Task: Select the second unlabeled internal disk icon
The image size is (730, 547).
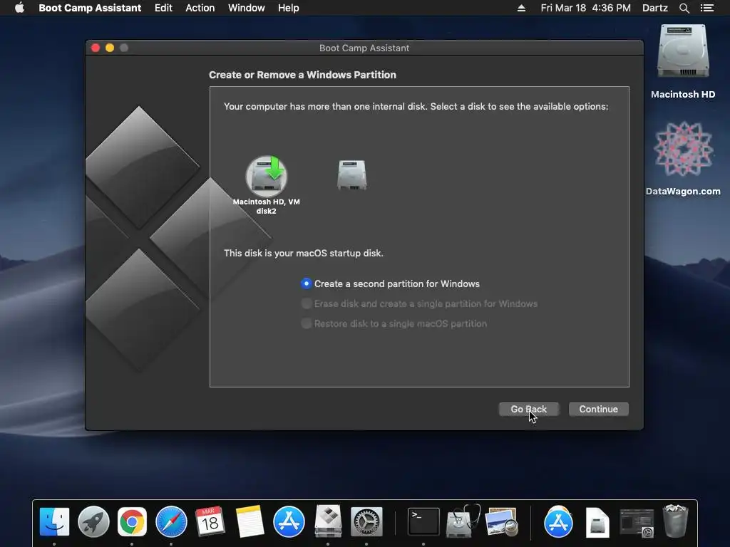Action: 351,175
